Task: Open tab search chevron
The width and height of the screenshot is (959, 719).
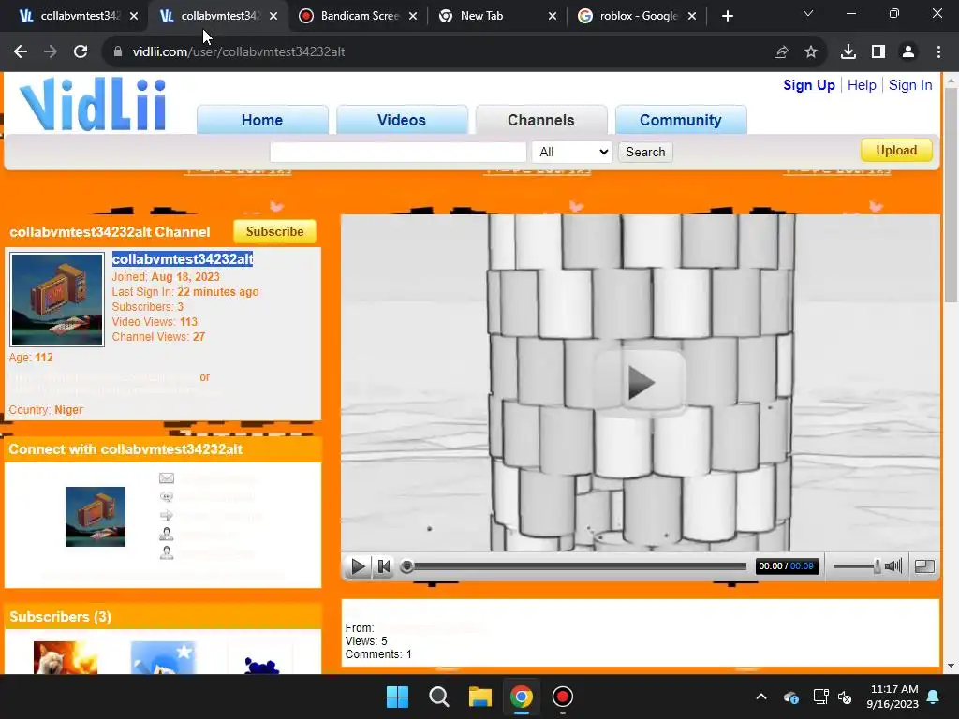Action: [808, 13]
